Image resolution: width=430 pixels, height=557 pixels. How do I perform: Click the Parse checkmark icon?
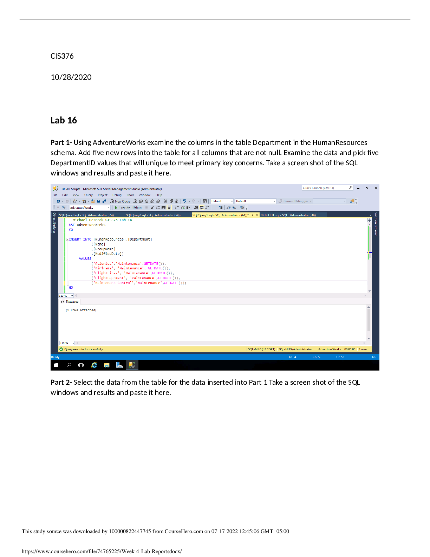(152, 208)
